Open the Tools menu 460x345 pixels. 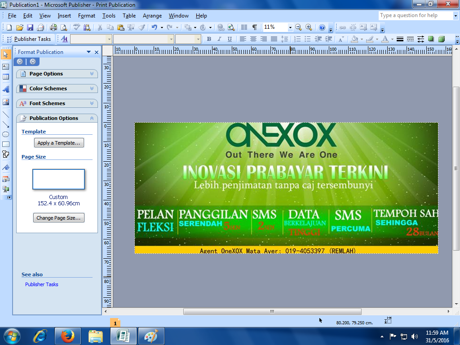tap(109, 16)
